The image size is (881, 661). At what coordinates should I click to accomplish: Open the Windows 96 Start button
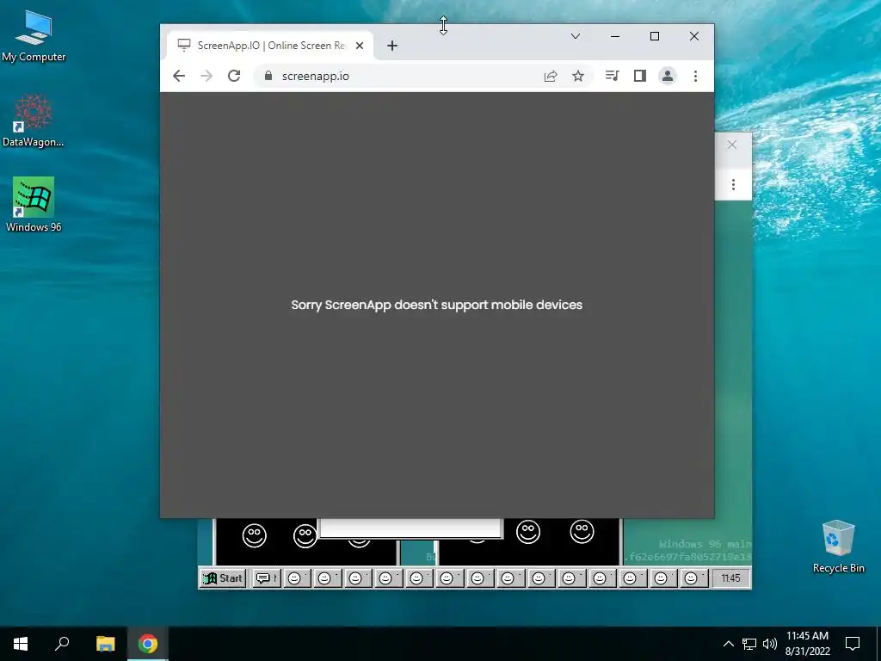tap(223, 578)
